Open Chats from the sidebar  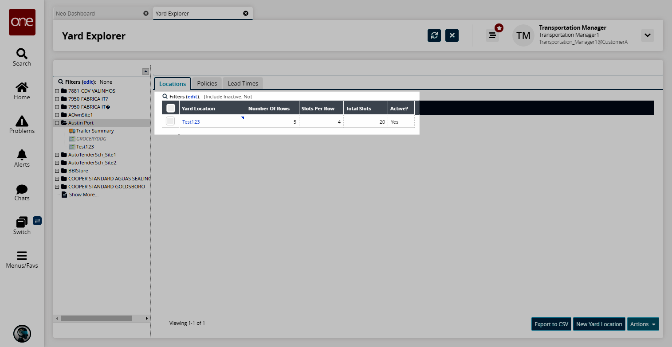(22, 192)
